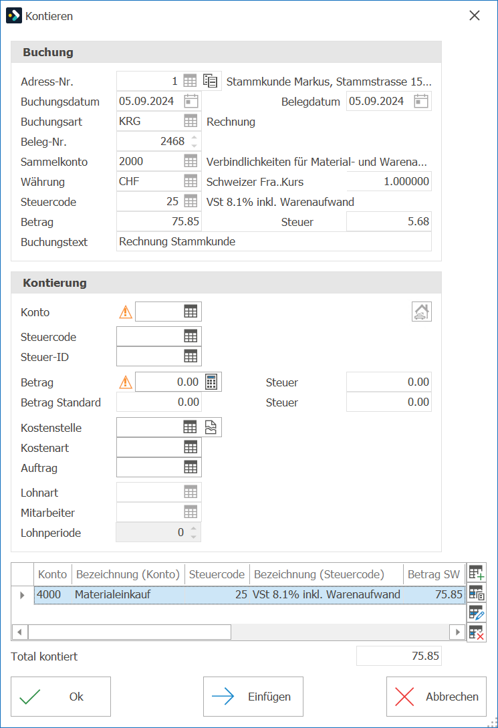Open Konto lookup table in Kontierung

click(x=191, y=312)
